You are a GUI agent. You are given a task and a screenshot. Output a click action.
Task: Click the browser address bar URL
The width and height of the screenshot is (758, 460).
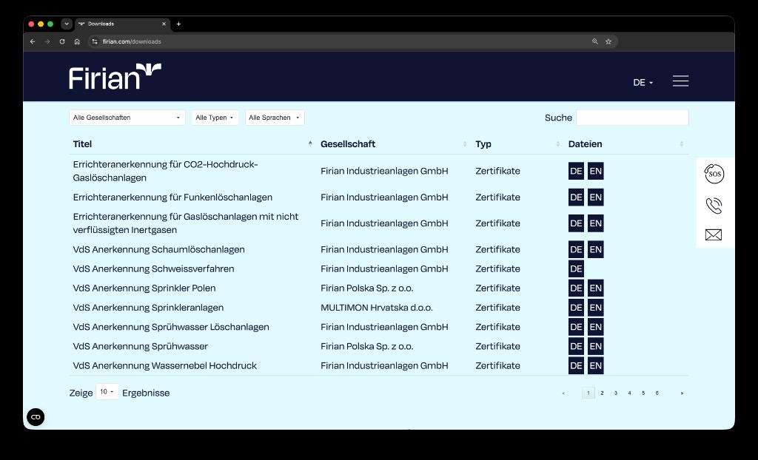pyautogui.click(x=132, y=41)
